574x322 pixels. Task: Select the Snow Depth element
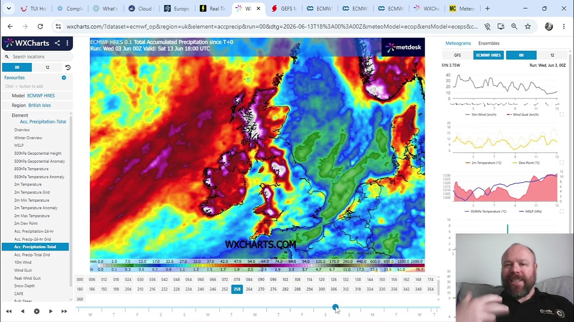24,286
